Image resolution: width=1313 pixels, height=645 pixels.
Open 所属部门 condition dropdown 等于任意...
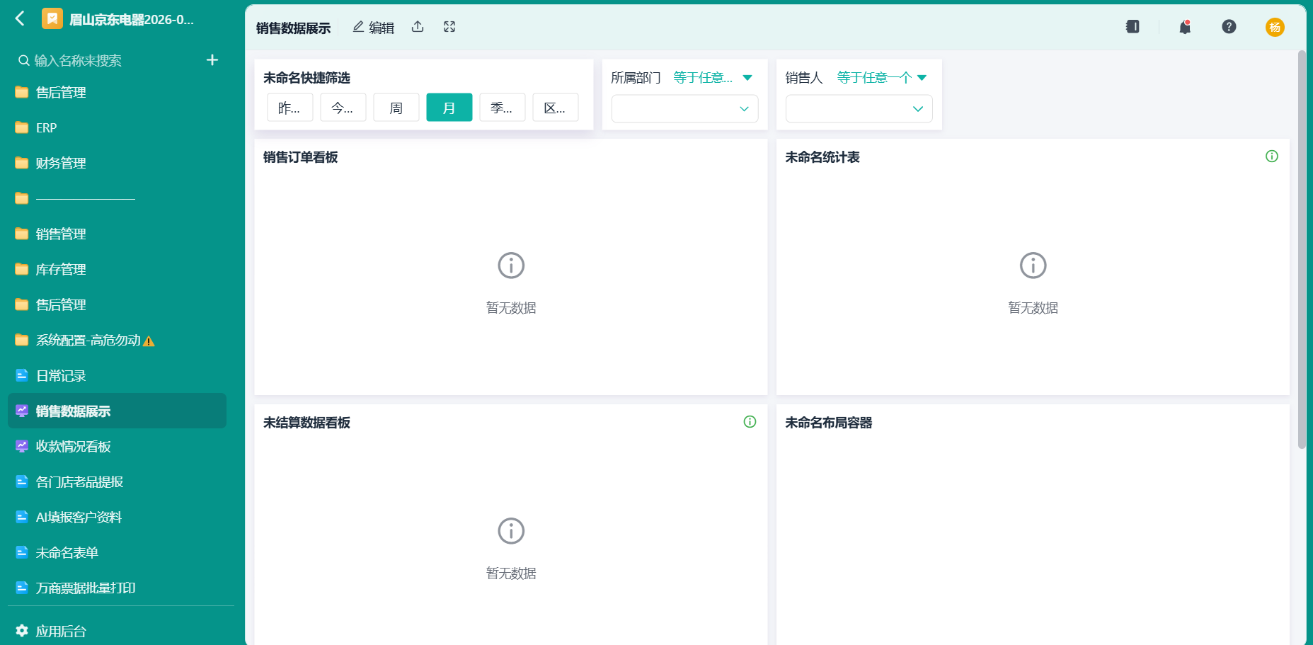tap(713, 77)
